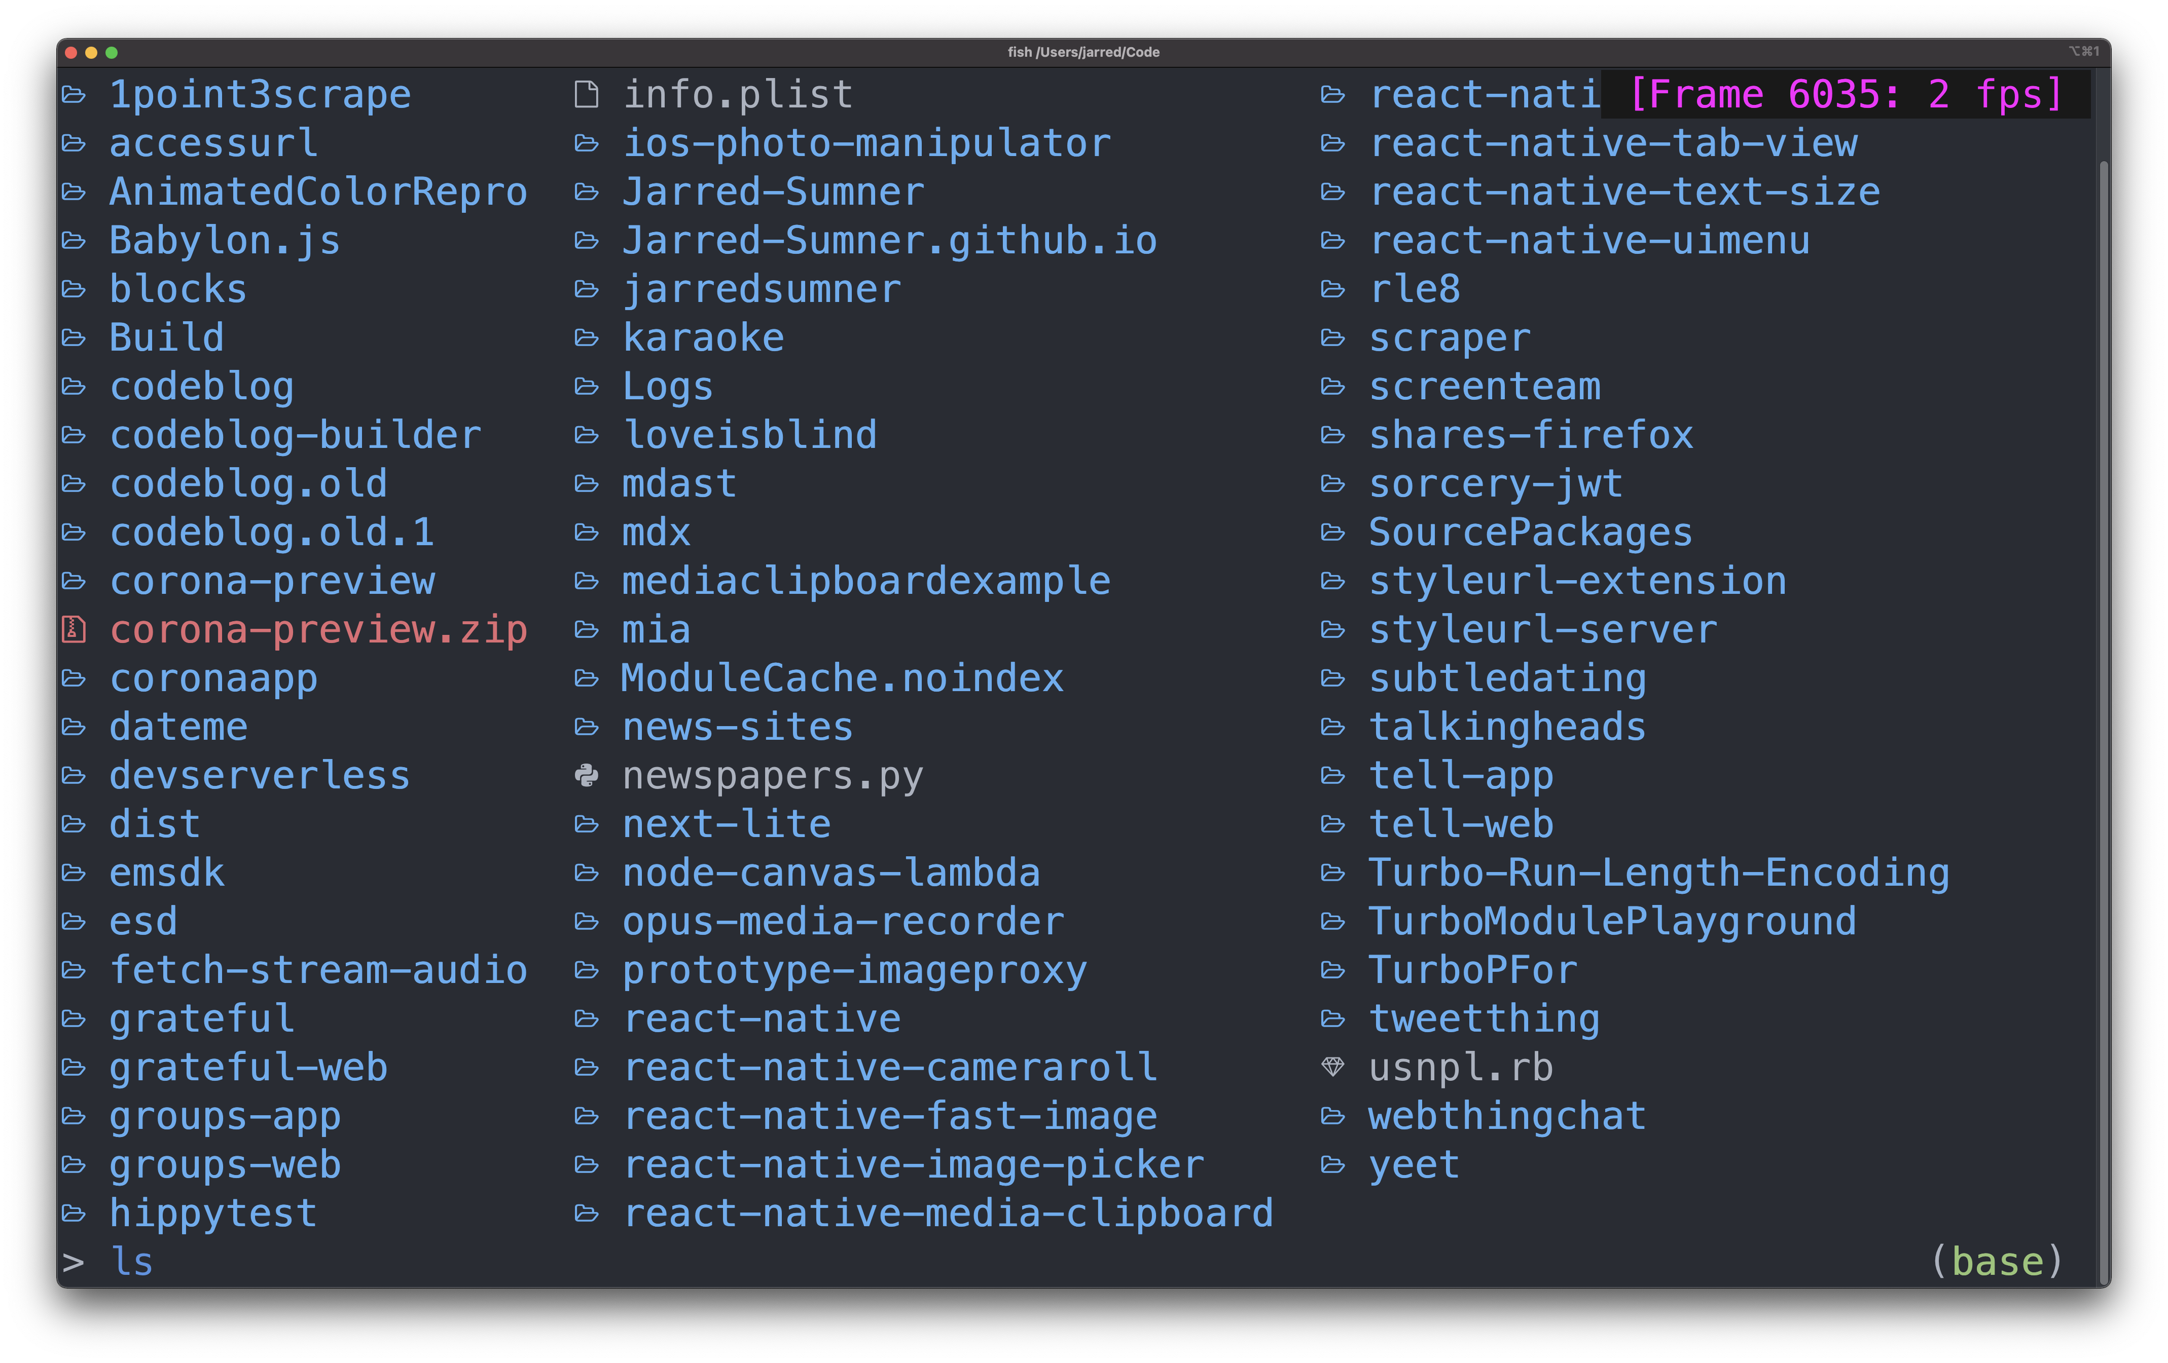Click the (base) environment indicator
The image size is (2168, 1363).
[1998, 1261]
